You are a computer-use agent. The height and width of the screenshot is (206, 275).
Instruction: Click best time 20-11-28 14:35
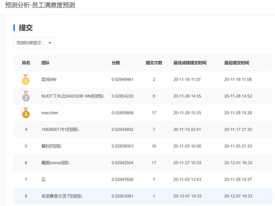coord(187,96)
